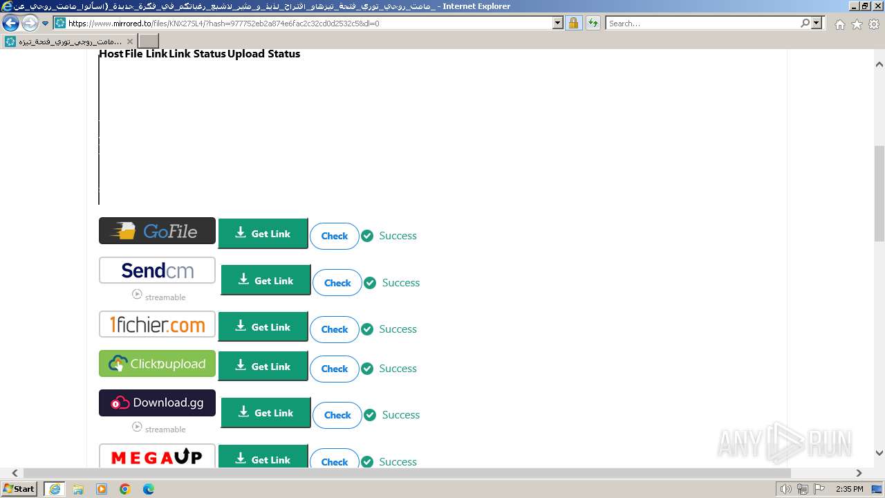Click the vertical scrollbar up arrow
The height and width of the screenshot is (498, 885).
click(x=879, y=64)
